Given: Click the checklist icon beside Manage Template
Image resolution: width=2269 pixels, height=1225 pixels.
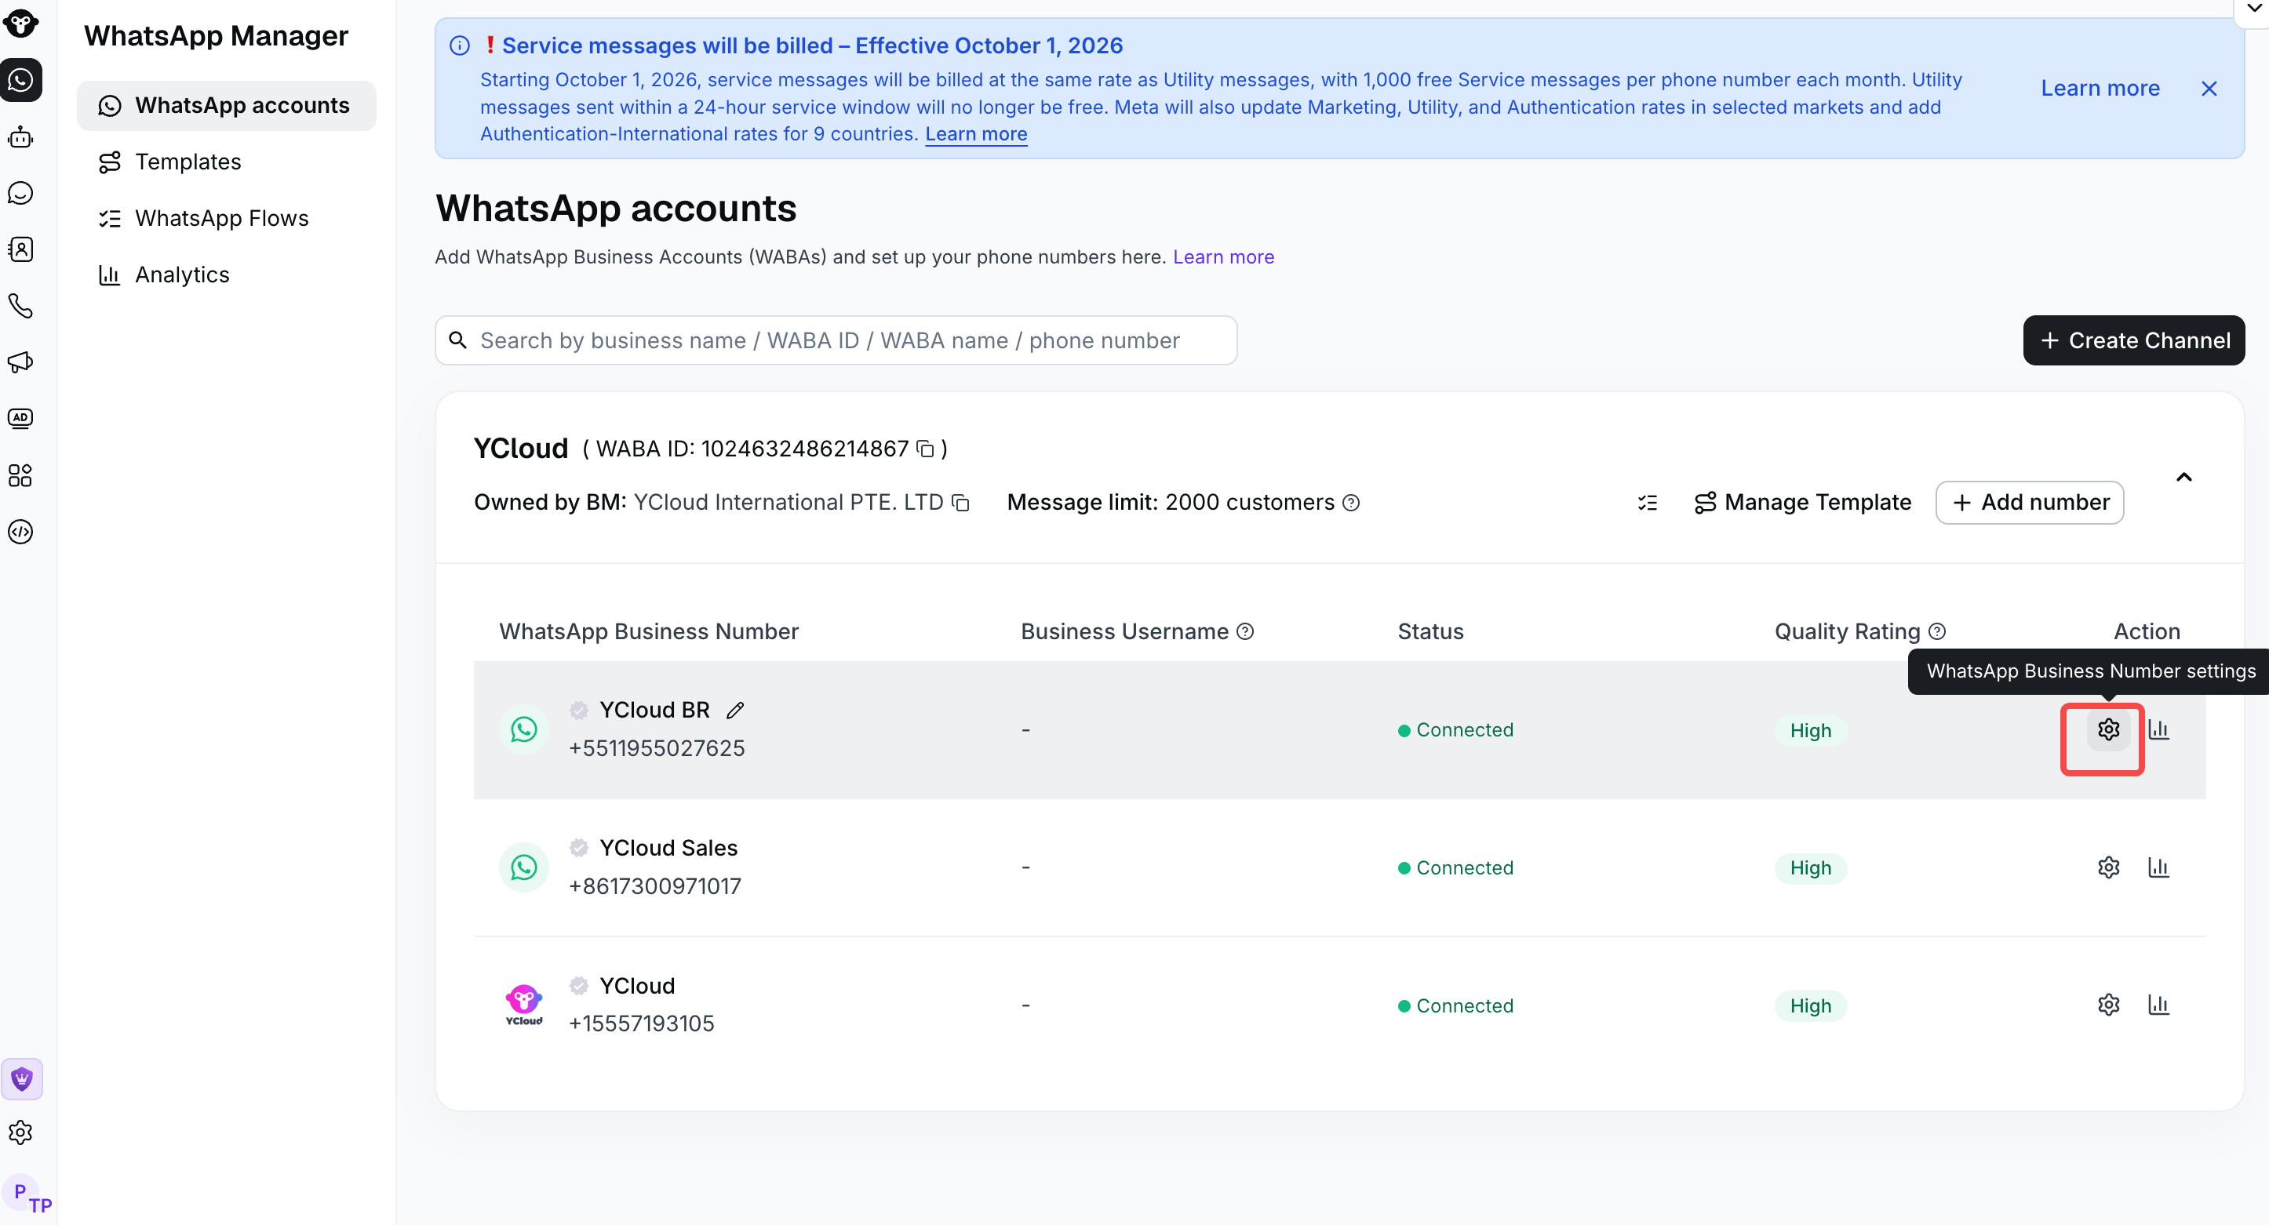Looking at the screenshot, I should (x=1647, y=503).
